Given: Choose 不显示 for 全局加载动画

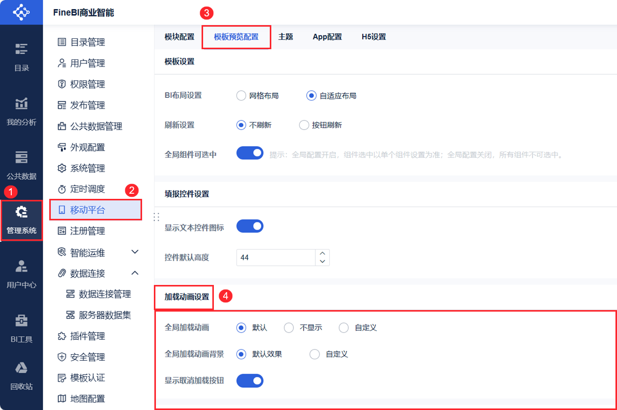Looking at the screenshot, I should (x=289, y=327).
